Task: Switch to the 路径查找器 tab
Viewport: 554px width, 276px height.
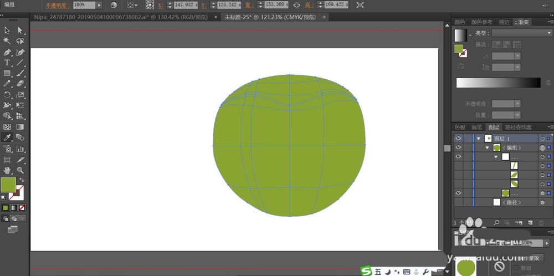Action: coord(518,127)
